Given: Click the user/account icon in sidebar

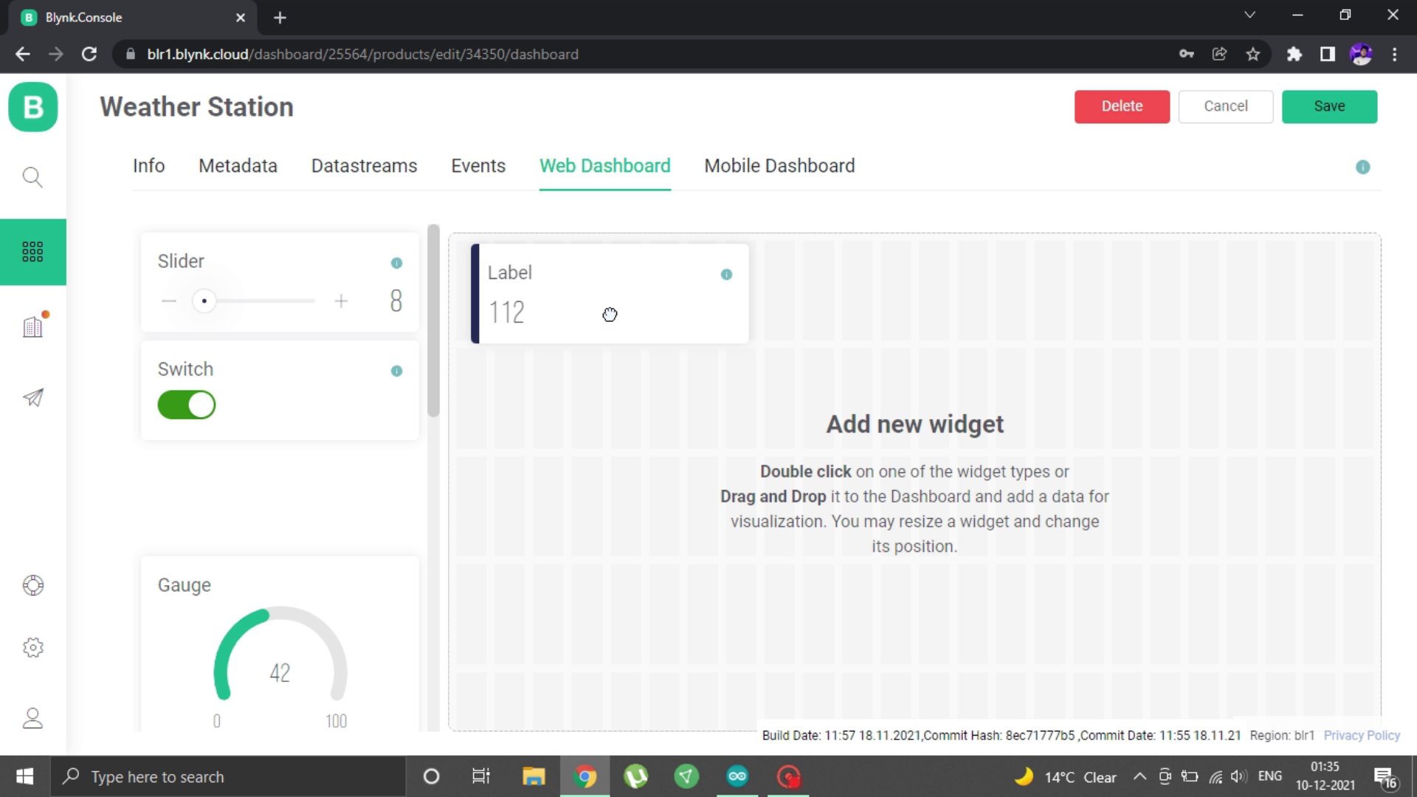Looking at the screenshot, I should click(33, 718).
